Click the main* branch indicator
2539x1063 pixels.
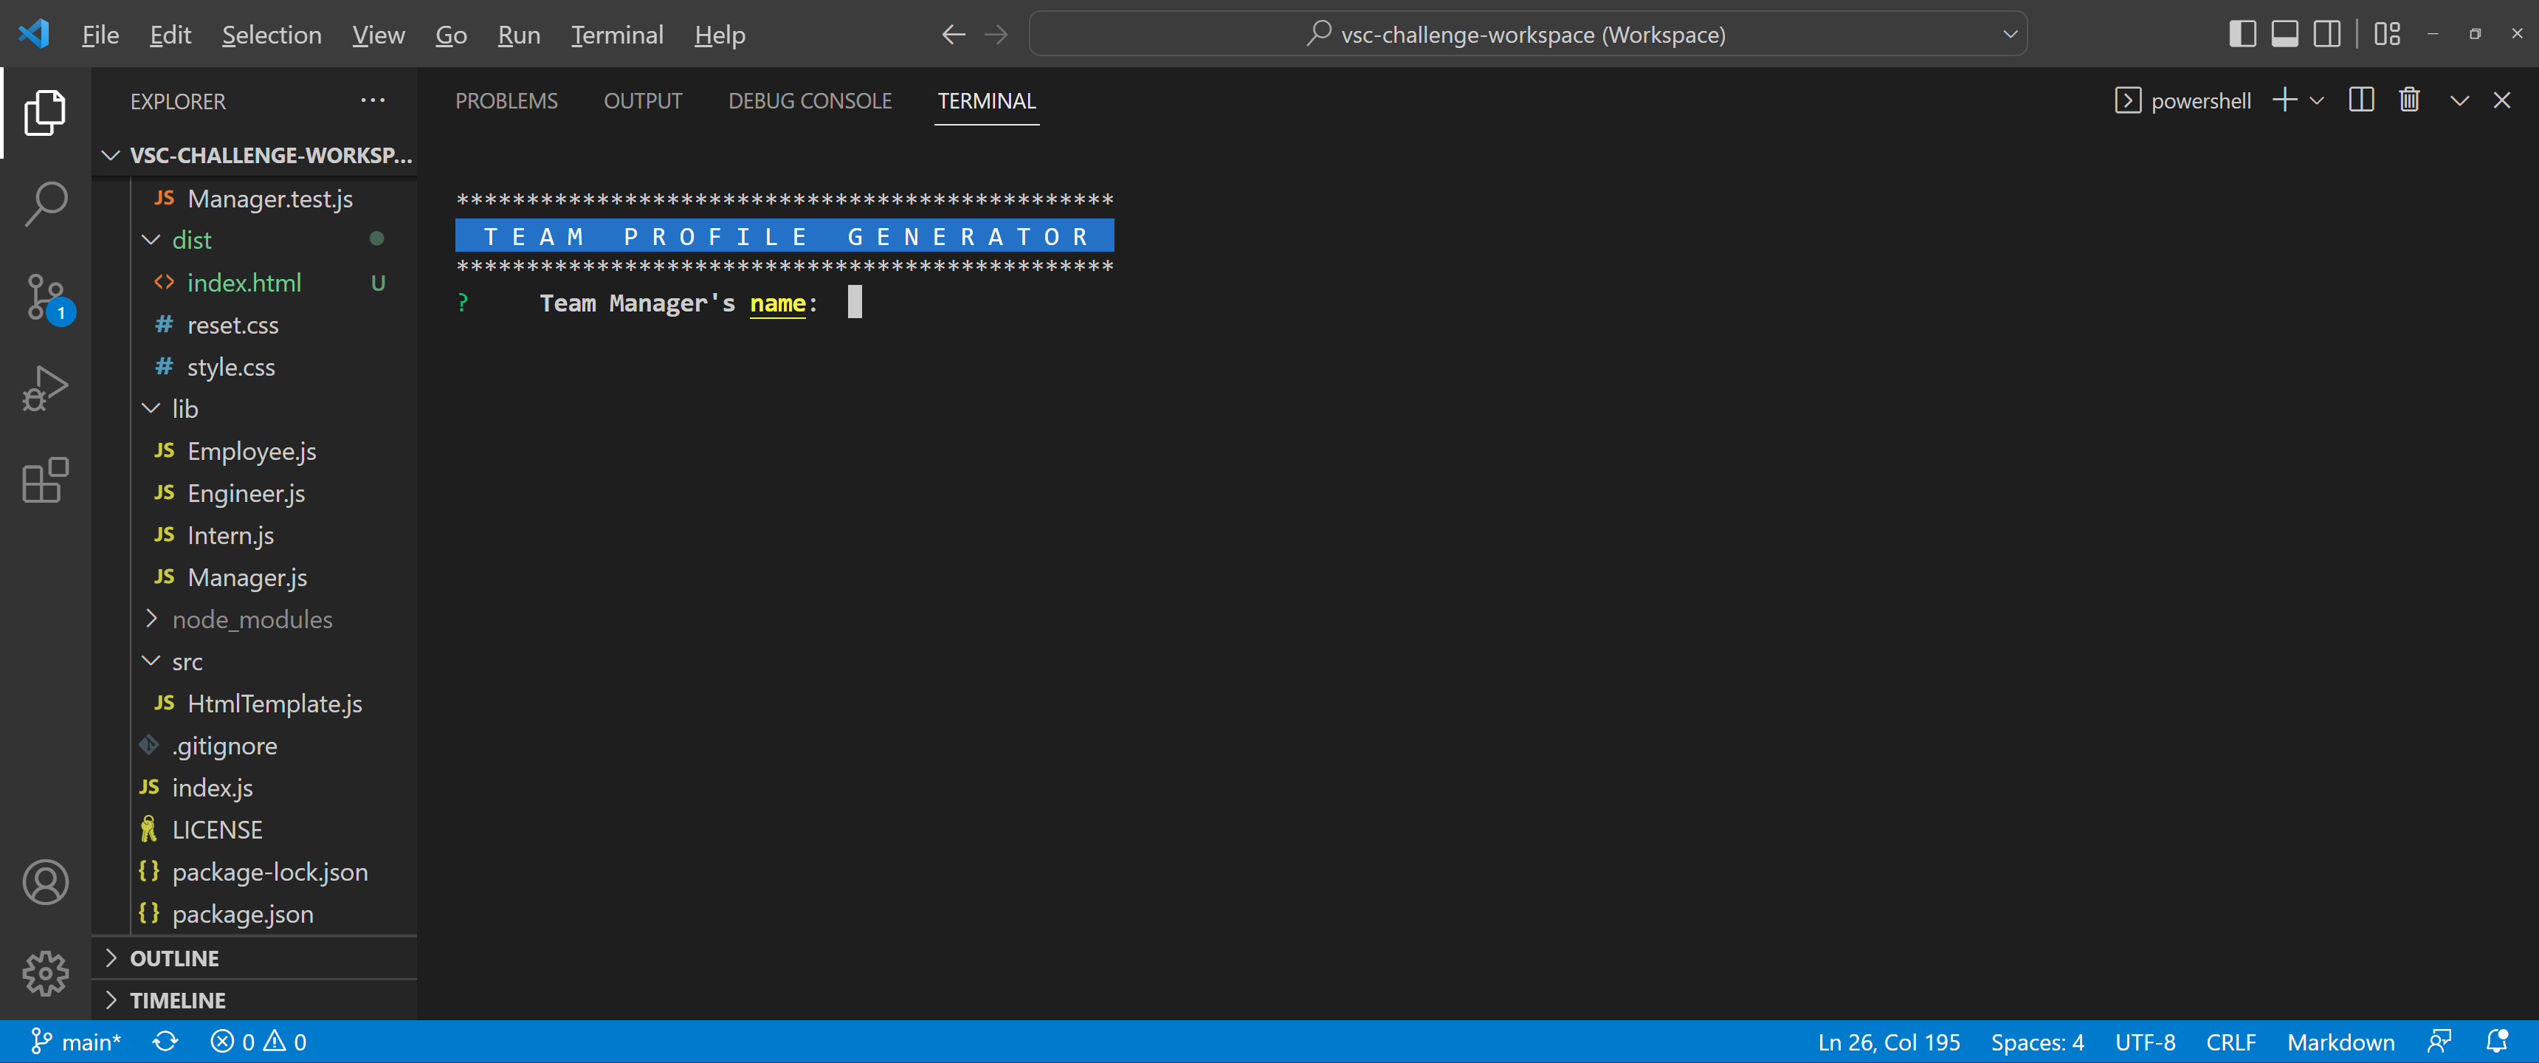coord(76,1042)
